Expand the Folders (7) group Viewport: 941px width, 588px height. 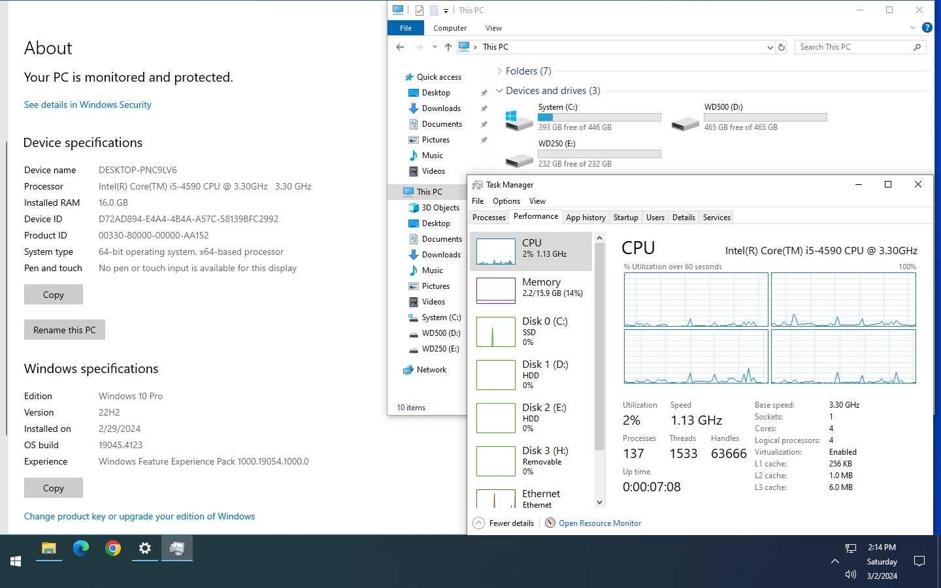click(x=499, y=71)
